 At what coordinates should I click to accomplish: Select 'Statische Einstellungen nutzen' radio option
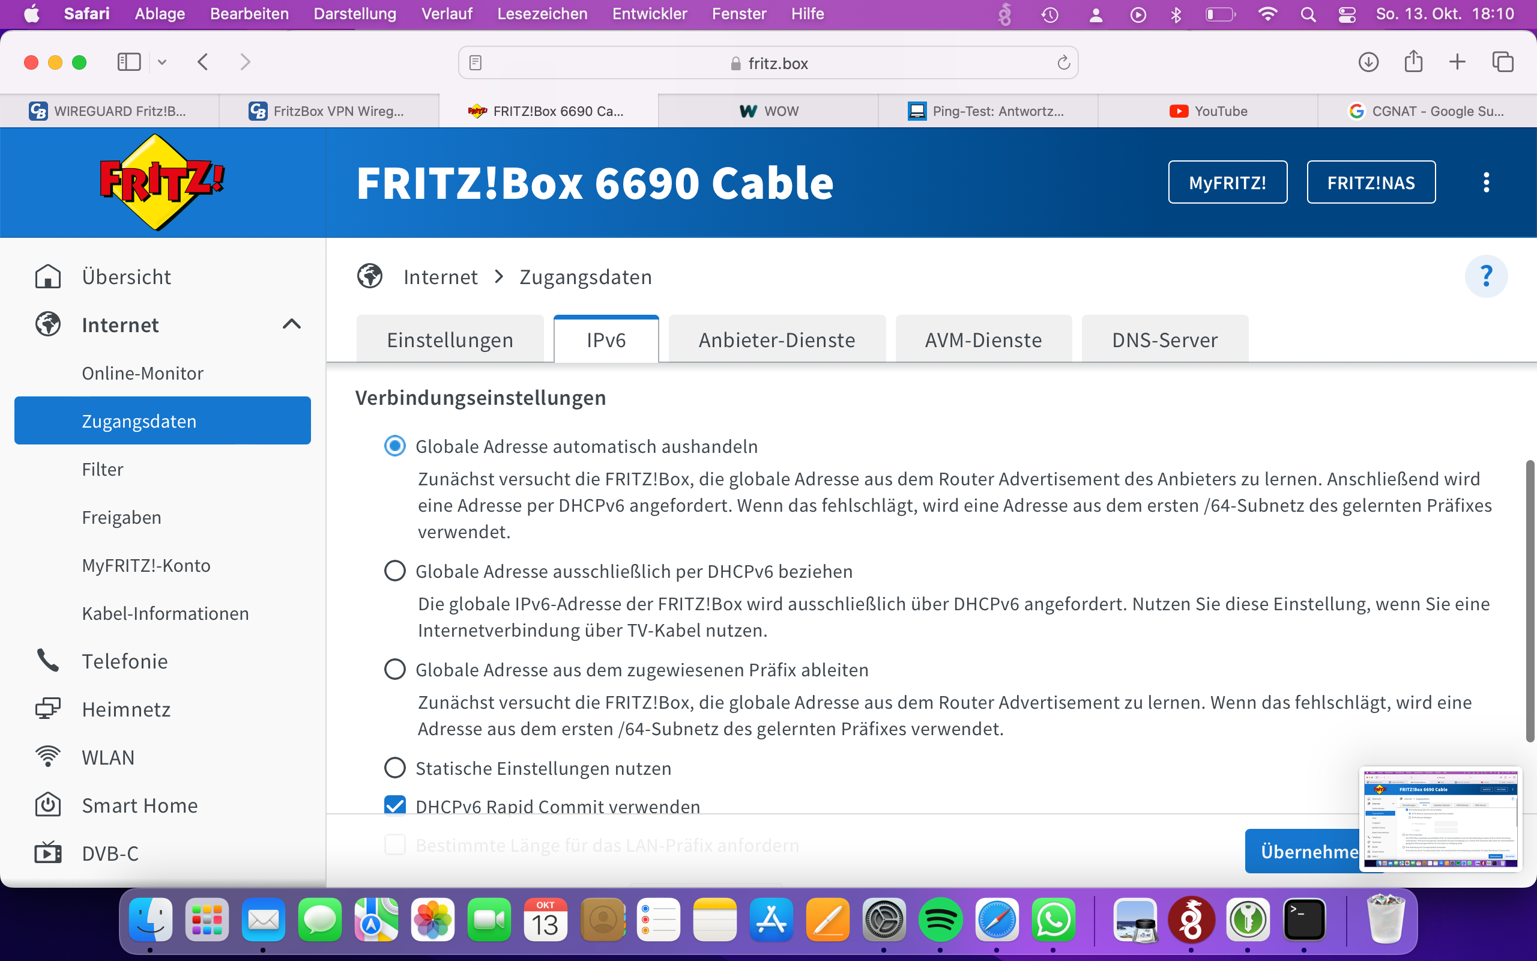click(x=395, y=768)
